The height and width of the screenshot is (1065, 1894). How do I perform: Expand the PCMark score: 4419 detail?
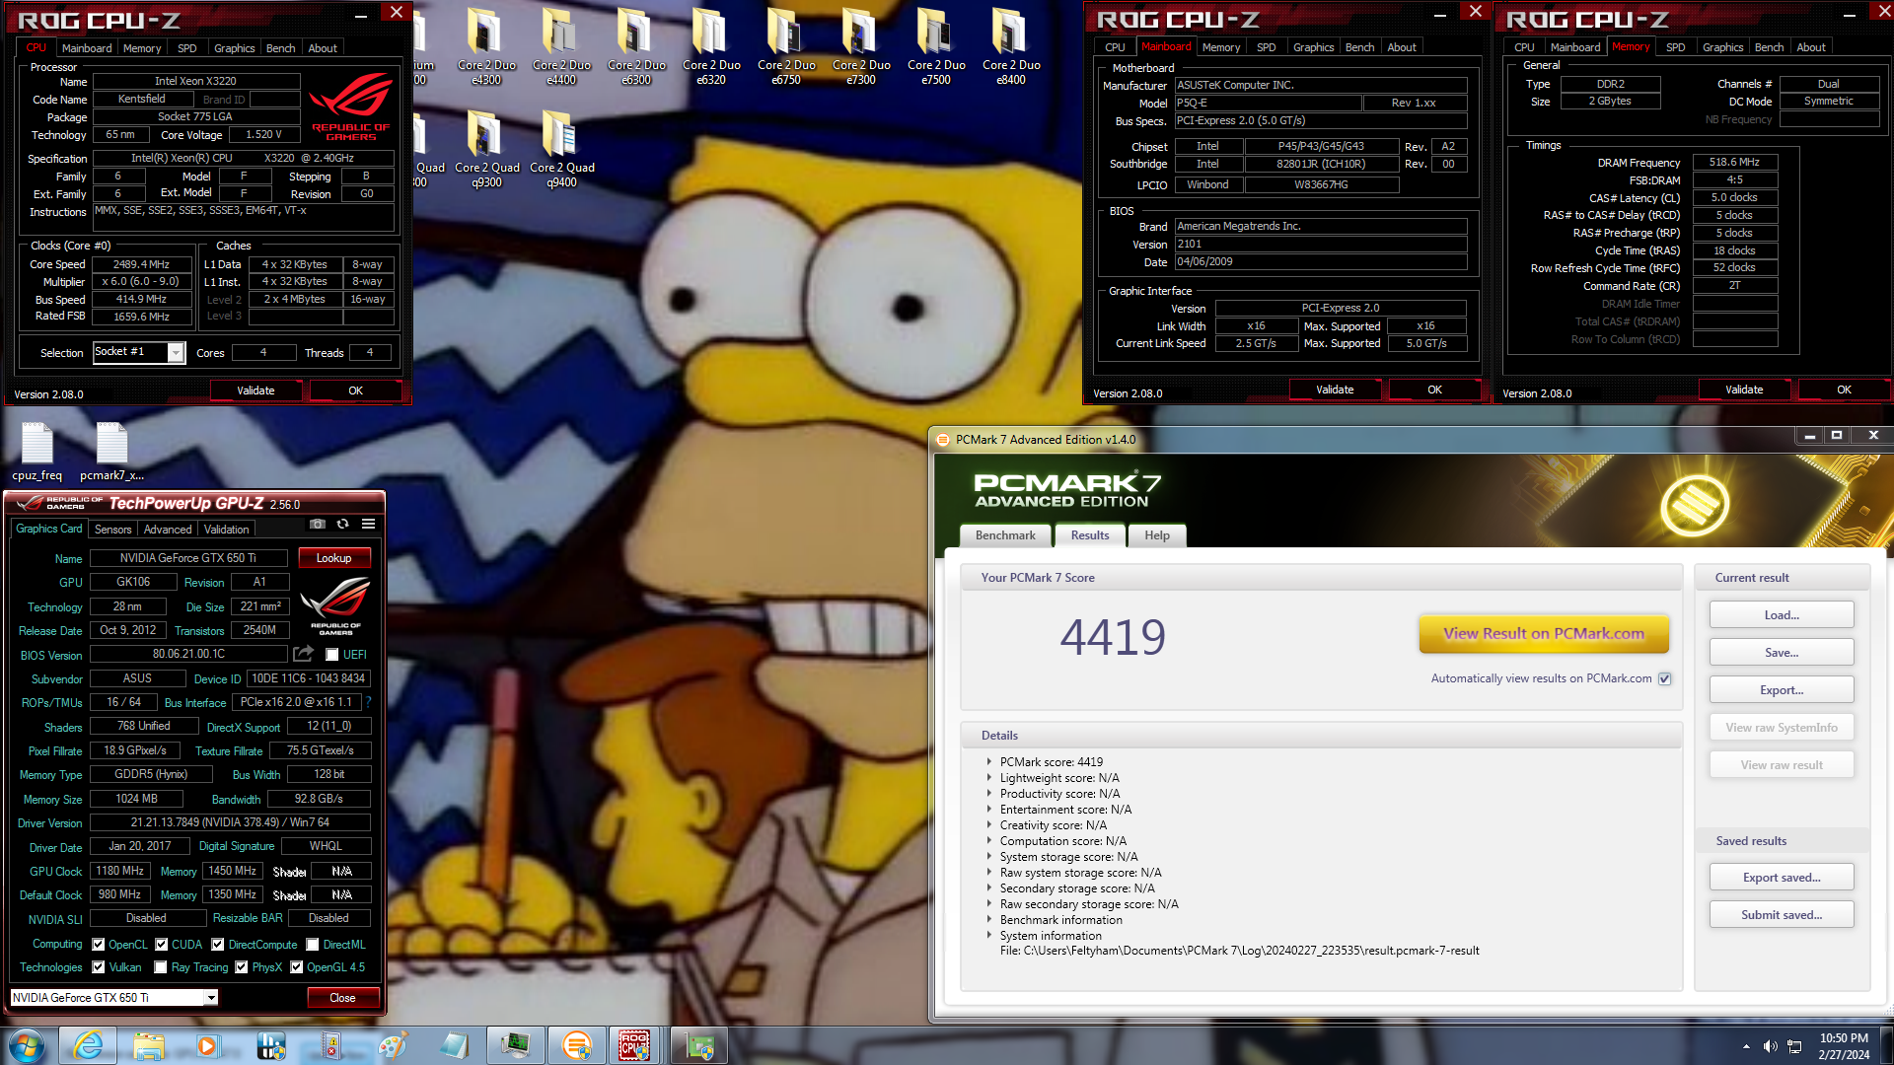989,761
